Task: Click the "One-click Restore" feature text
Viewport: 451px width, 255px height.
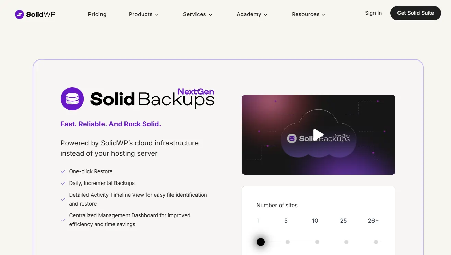Action: pos(91,171)
